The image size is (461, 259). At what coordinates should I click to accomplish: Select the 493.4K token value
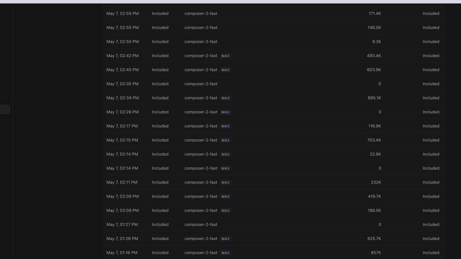coord(374,56)
